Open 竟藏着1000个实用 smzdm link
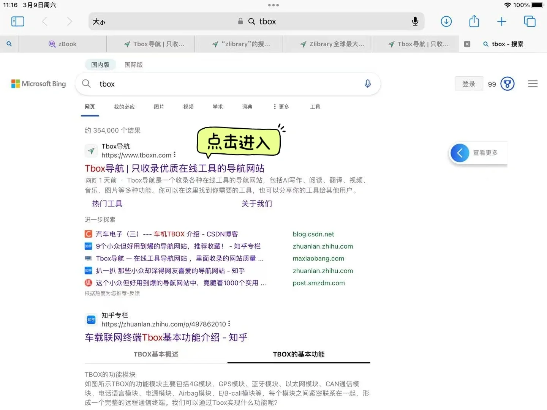Viewport: 547px width, 410px height. coord(181,283)
